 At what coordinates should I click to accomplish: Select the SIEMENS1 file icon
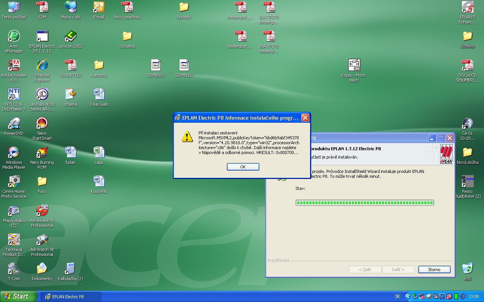[x=155, y=68]
